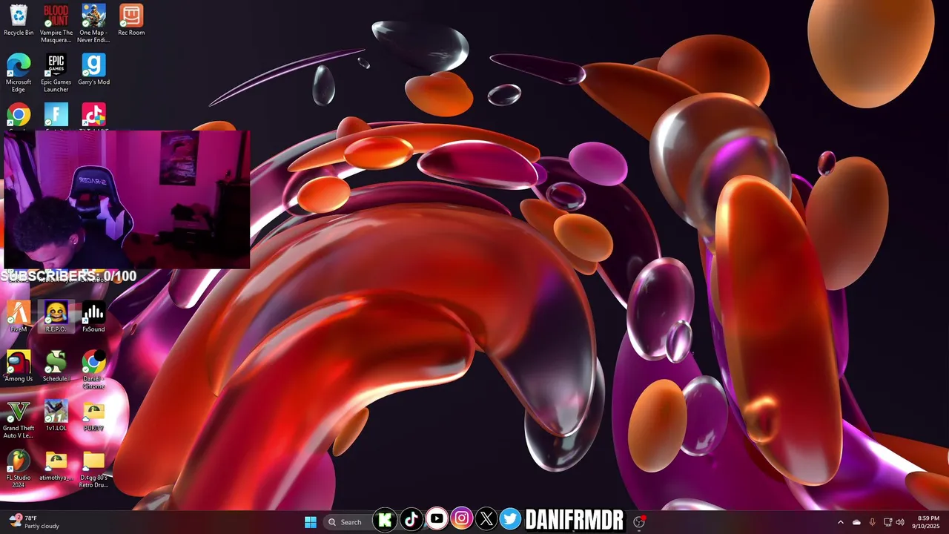Expand the hidden system tray icons chevron
The image size is (949, 534).
[840, 522]
